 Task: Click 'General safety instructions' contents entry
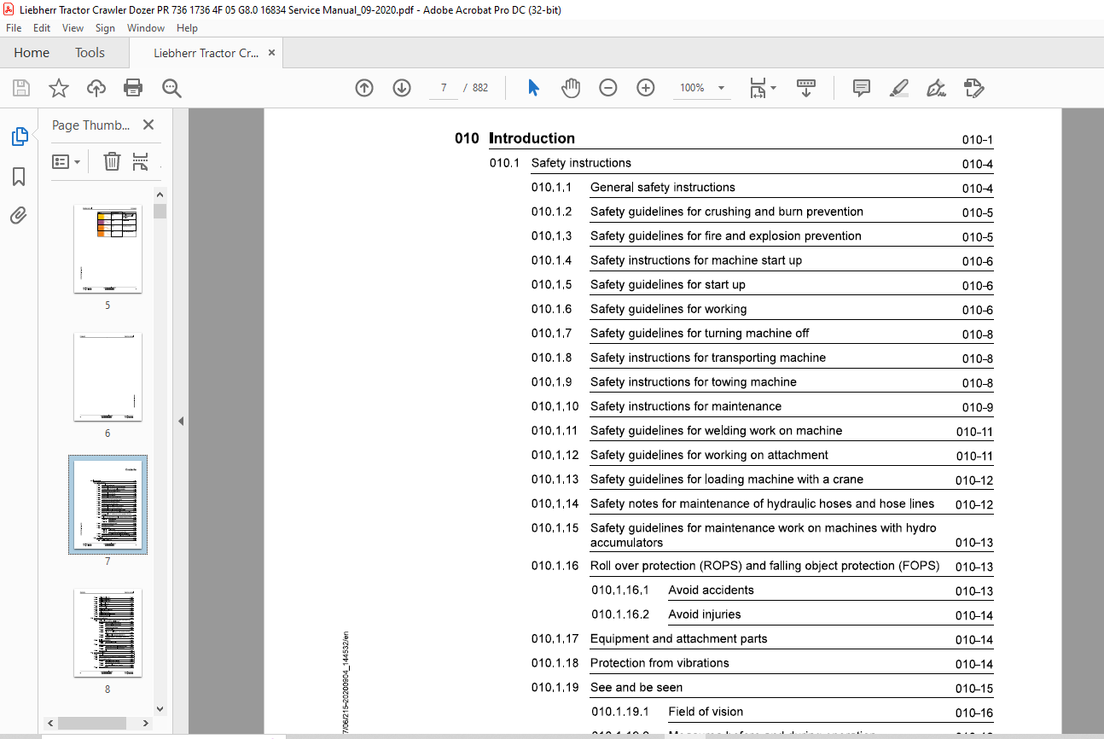662,188
